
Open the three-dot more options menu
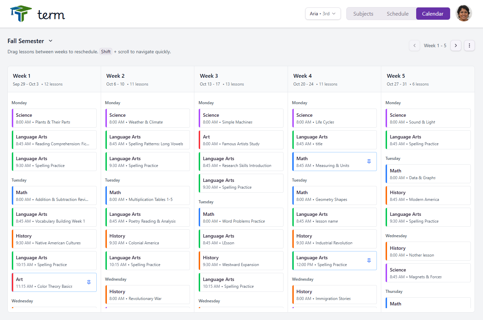click(469, 45)
